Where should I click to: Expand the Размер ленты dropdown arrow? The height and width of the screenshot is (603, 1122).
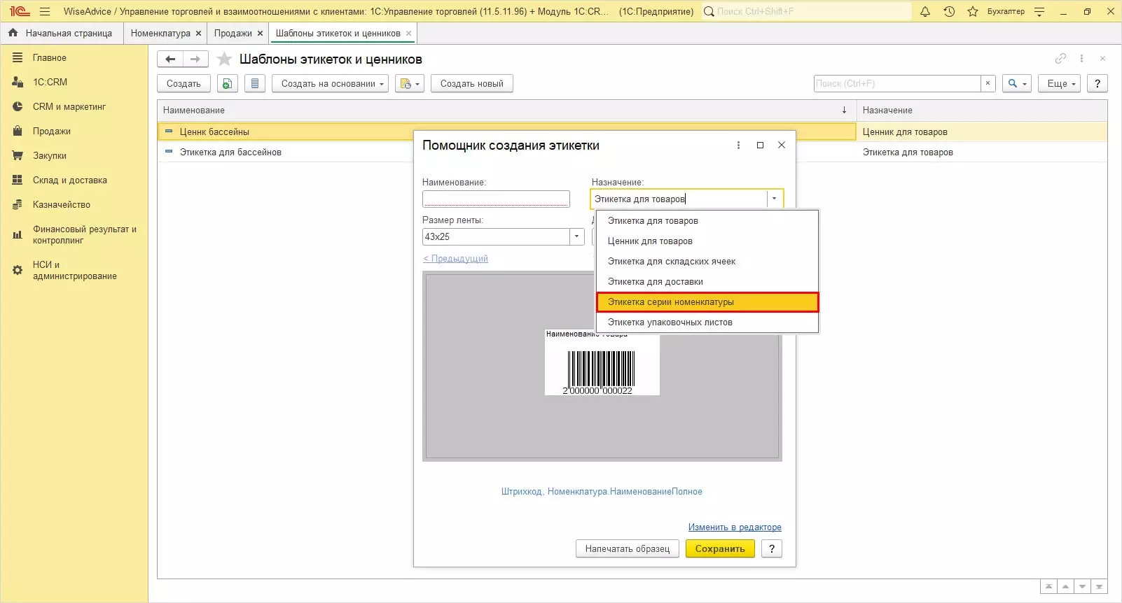[577, 237]
